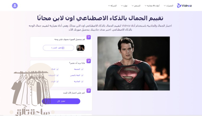
Task: Toggle the الجاذبية (attractiveness) checkbox
Action: click(x=82, y=82)
